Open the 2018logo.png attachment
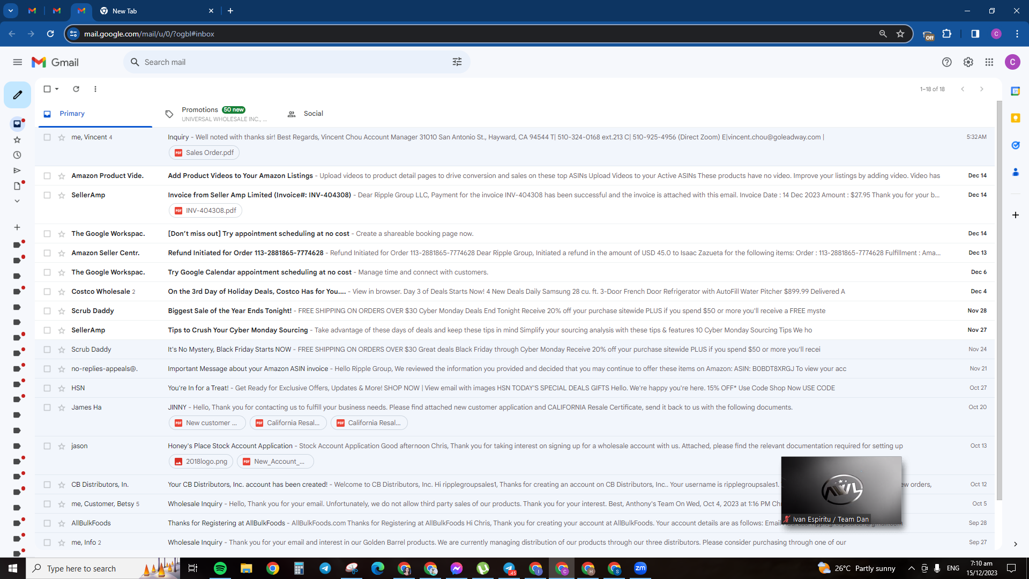 click(x=201, y=462)
